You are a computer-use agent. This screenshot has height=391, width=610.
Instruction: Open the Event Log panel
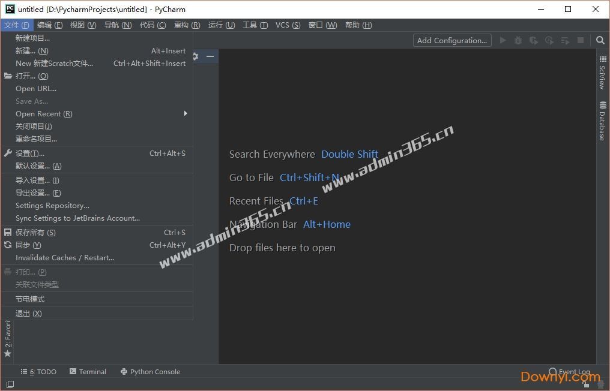570,372
